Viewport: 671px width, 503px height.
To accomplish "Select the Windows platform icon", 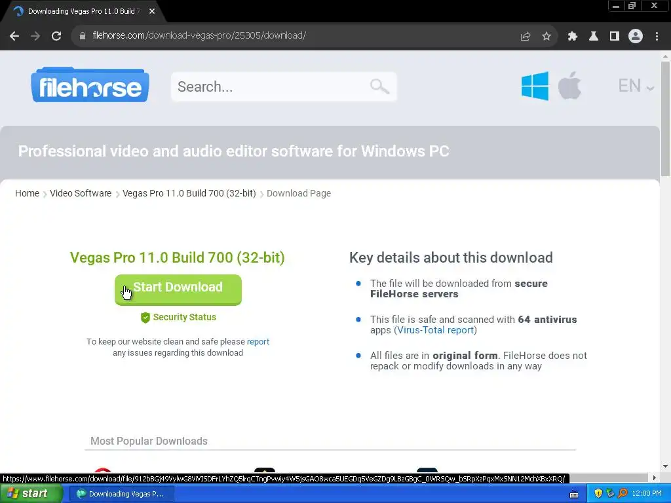I will click(x=535, y=86).
